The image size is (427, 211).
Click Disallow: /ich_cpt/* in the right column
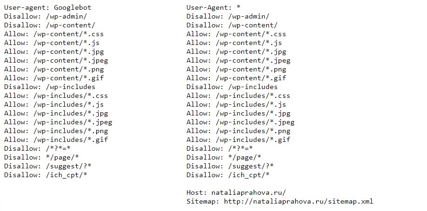click(x=228, y=175)
